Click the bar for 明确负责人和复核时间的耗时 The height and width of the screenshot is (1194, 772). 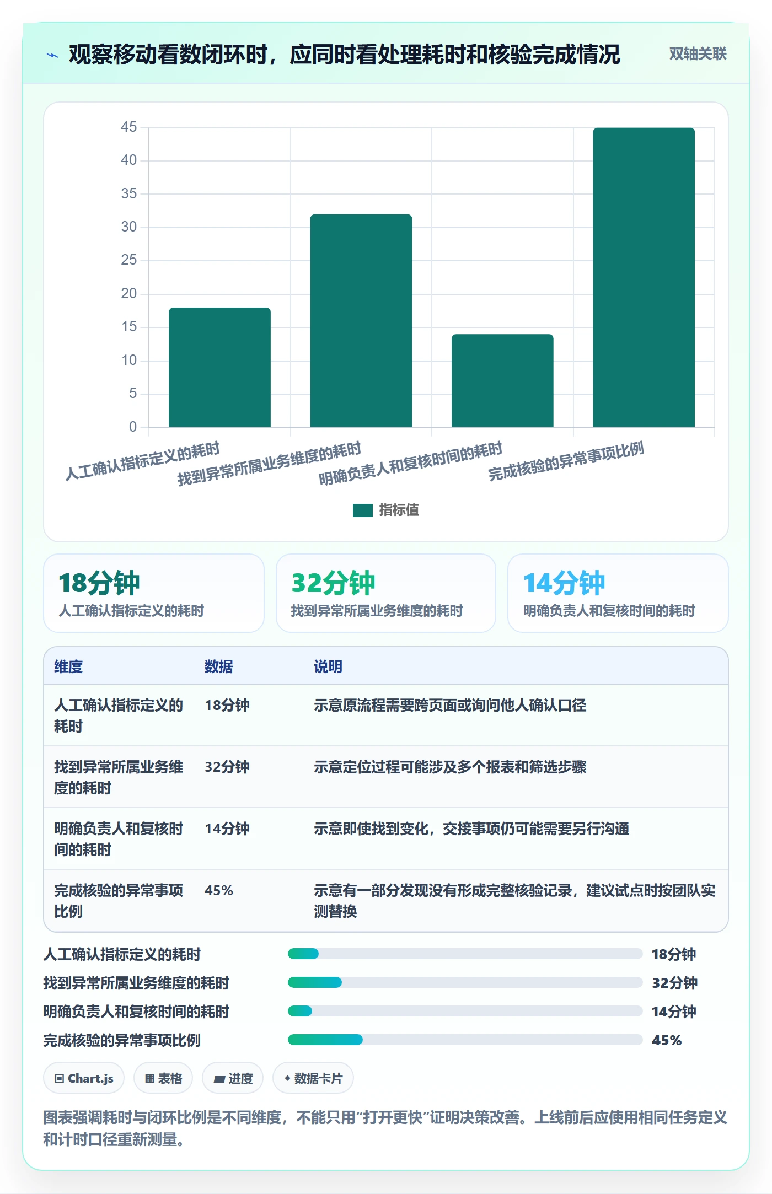502,380
